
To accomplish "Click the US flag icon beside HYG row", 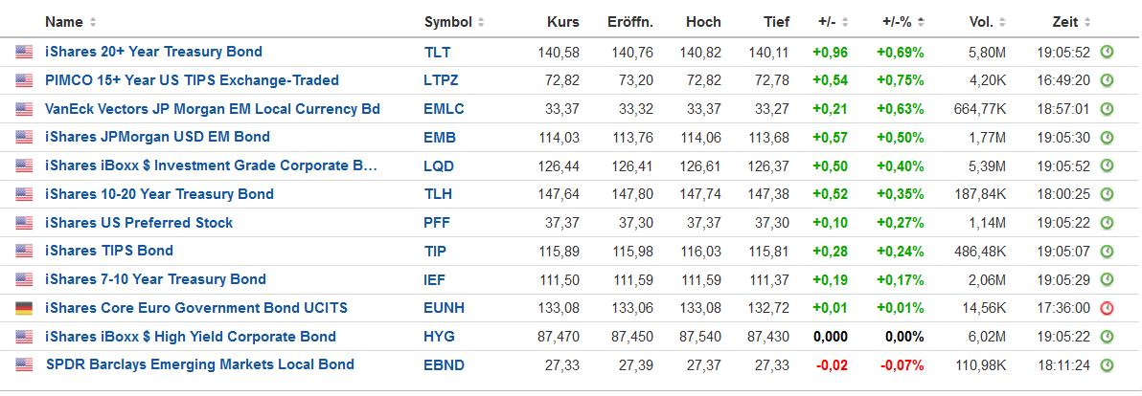I will 23,337.
